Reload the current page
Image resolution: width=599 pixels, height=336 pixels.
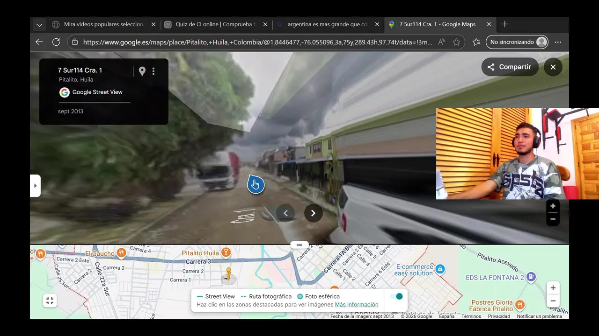click(56, 42)
